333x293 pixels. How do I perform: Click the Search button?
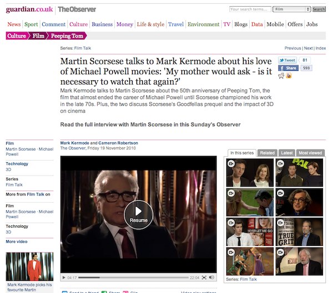click(x=319, y=9)
